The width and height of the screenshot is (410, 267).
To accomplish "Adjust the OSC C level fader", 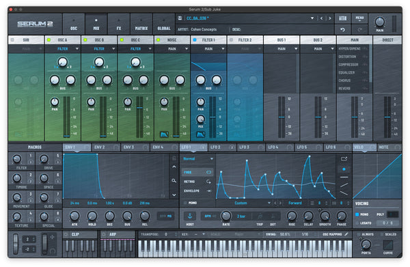I will point(139,108).
